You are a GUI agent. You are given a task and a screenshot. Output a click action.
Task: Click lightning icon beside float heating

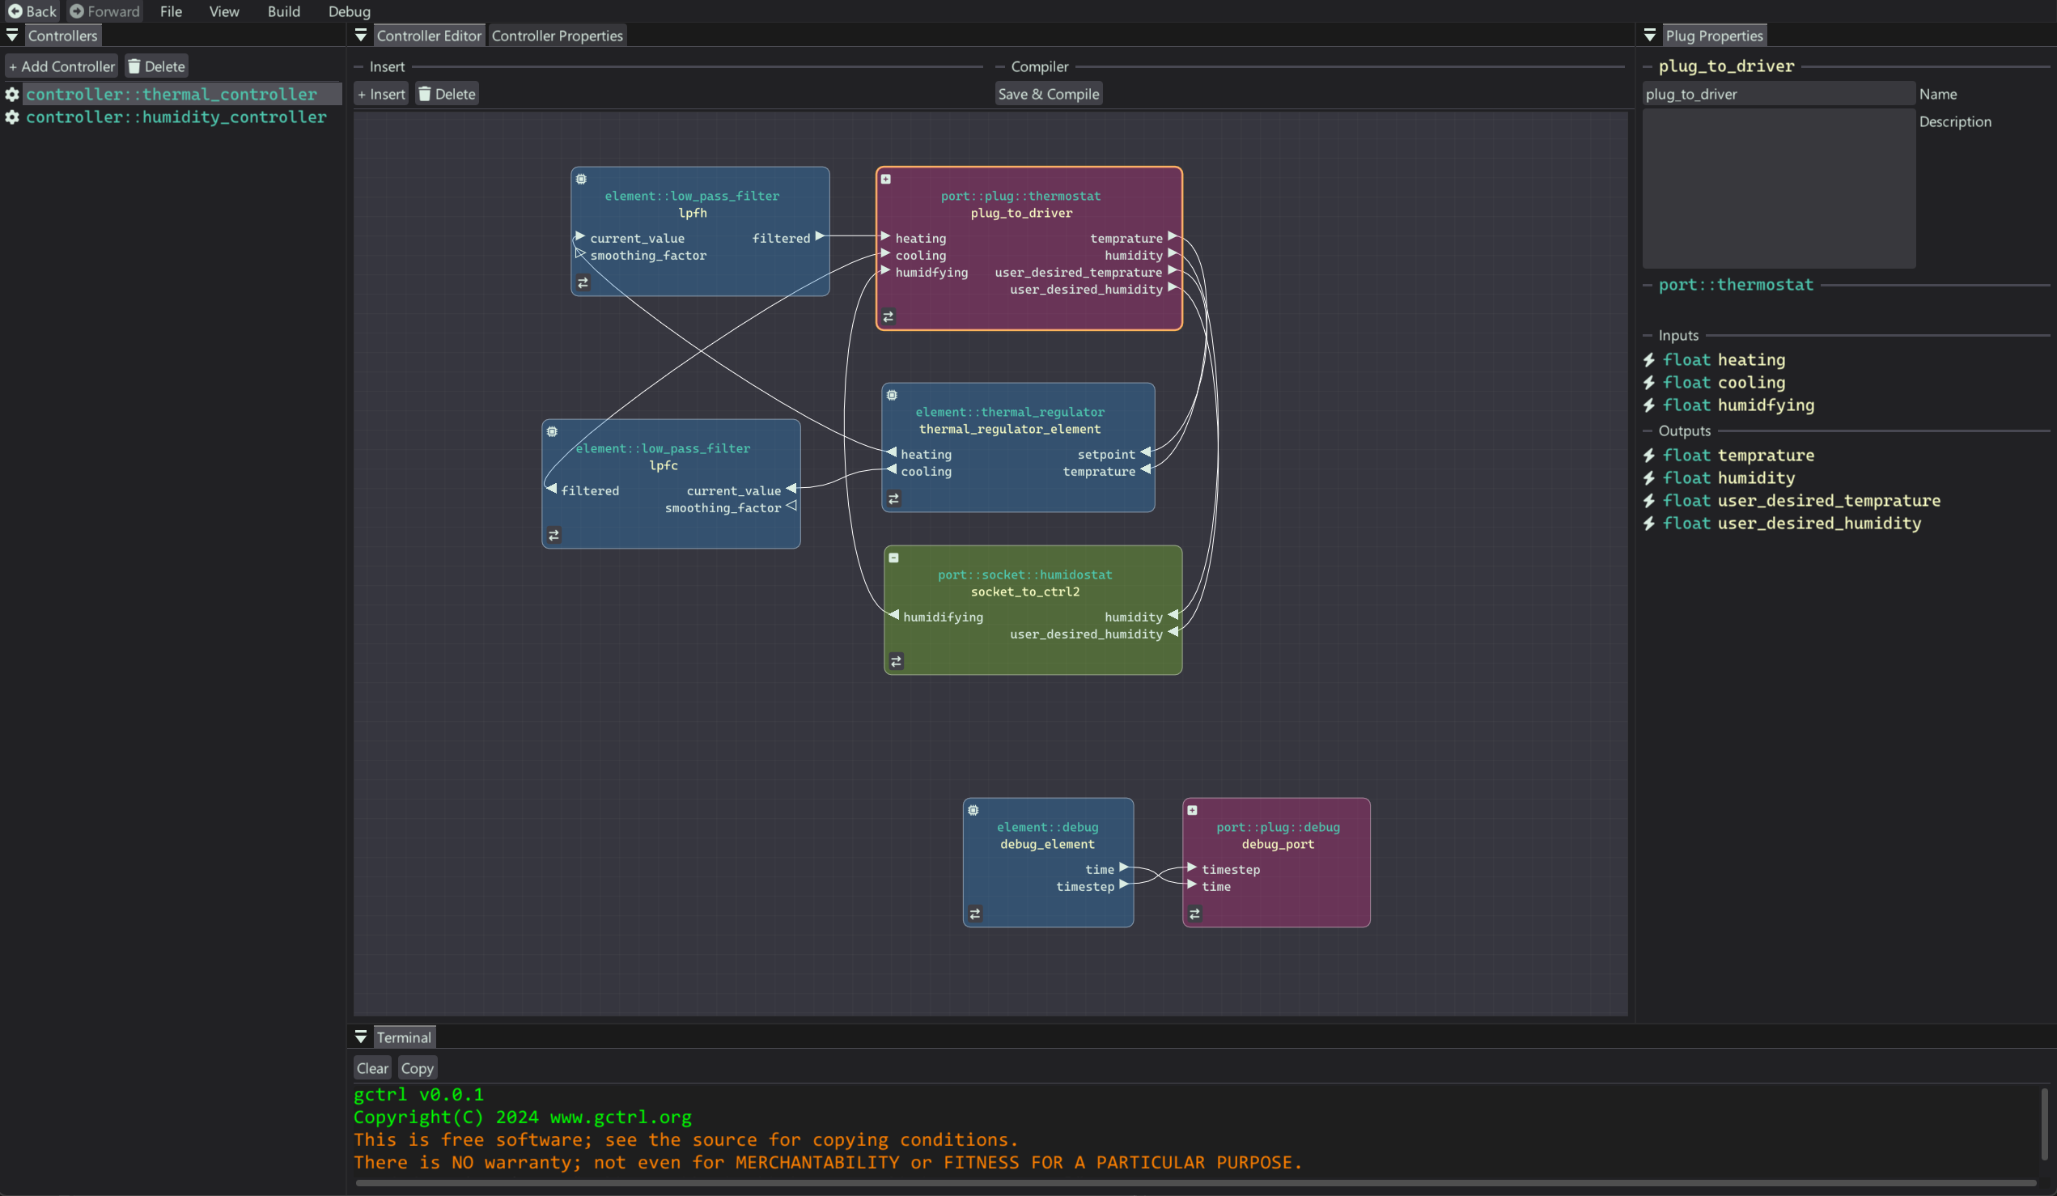coord(1649,360)
